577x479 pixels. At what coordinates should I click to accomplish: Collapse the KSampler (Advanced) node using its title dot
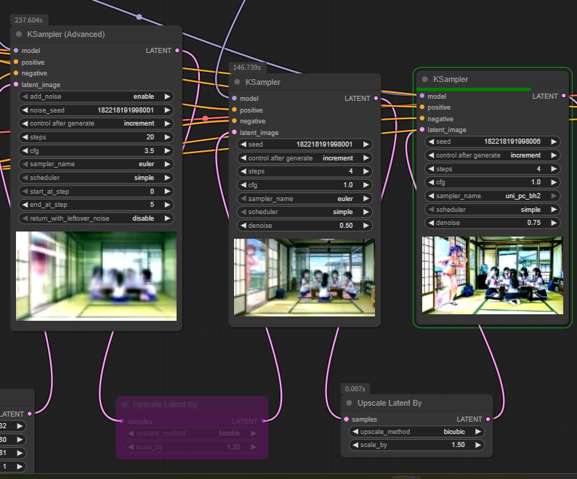pos(19,34)
